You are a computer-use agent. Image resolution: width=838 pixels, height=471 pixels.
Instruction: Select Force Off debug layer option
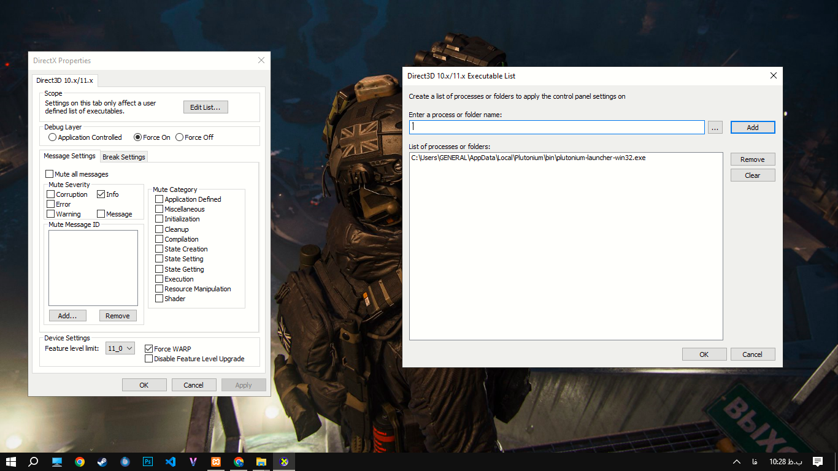click(179, 137)
